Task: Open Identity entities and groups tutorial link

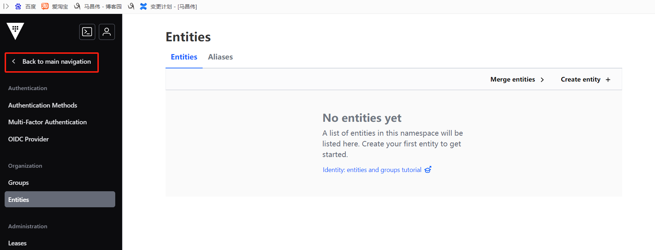Action: [x=372, y=170]
